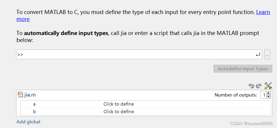Open the Learn more link
This screenshot has width=277, height=128.
click(263, 12)
